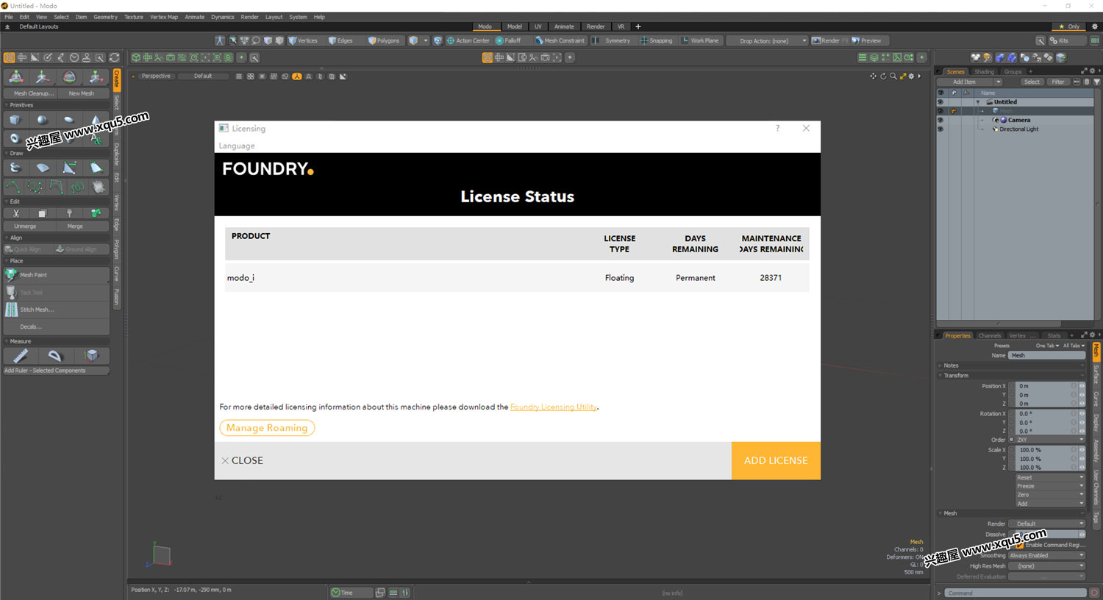Select Polygons selection mode
Screen dimensions: 1103x600
[x=384, y=40]
